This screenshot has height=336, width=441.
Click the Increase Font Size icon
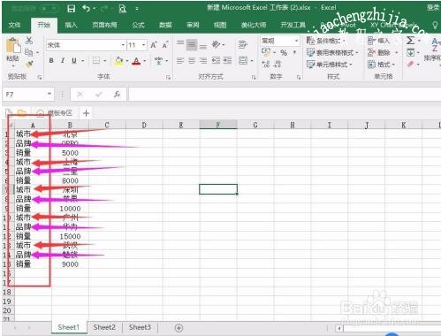(154, 45)
